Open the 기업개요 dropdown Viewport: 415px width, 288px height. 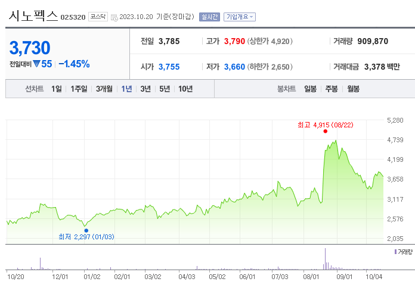tap(240, 17)
